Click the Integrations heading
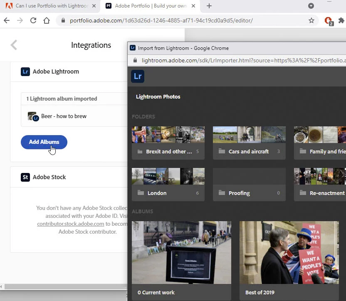 91,45
